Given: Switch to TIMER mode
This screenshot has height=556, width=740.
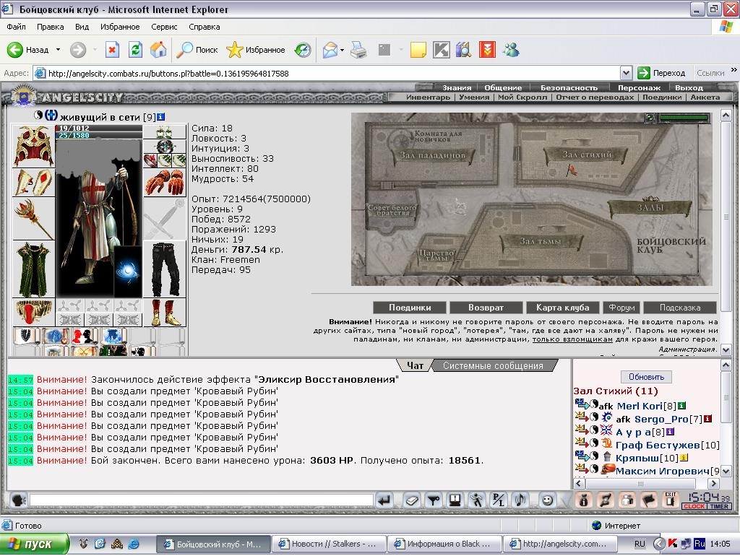Looking at the screenshot, I should [x=719, y=506].
